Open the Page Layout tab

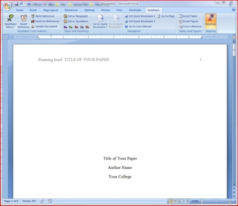click(x=51, y=10)
